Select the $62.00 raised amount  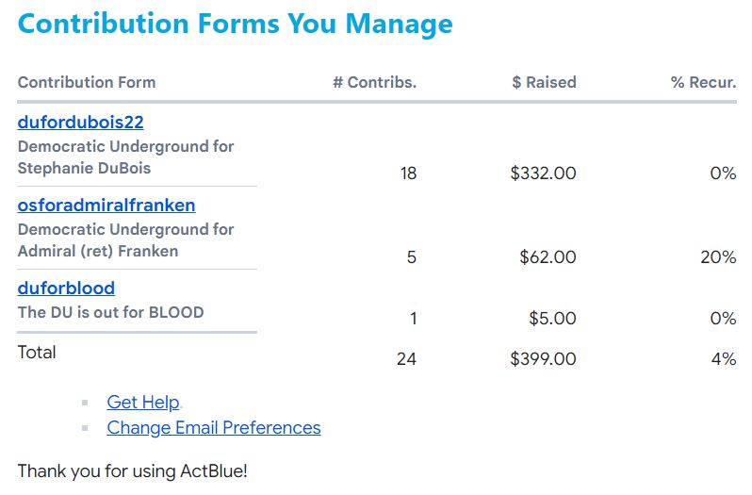548,257
